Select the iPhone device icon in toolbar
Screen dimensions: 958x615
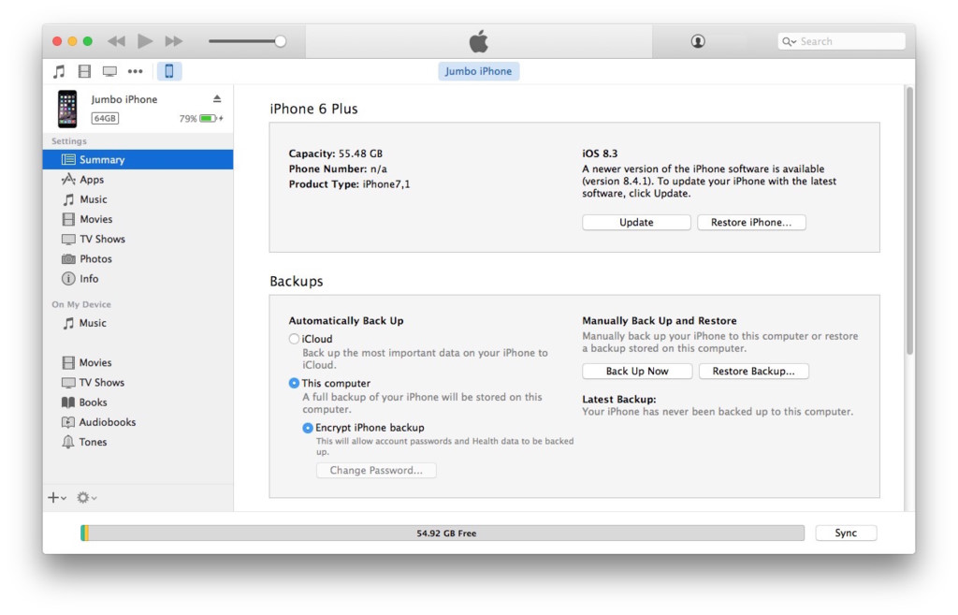click(169, 71)
